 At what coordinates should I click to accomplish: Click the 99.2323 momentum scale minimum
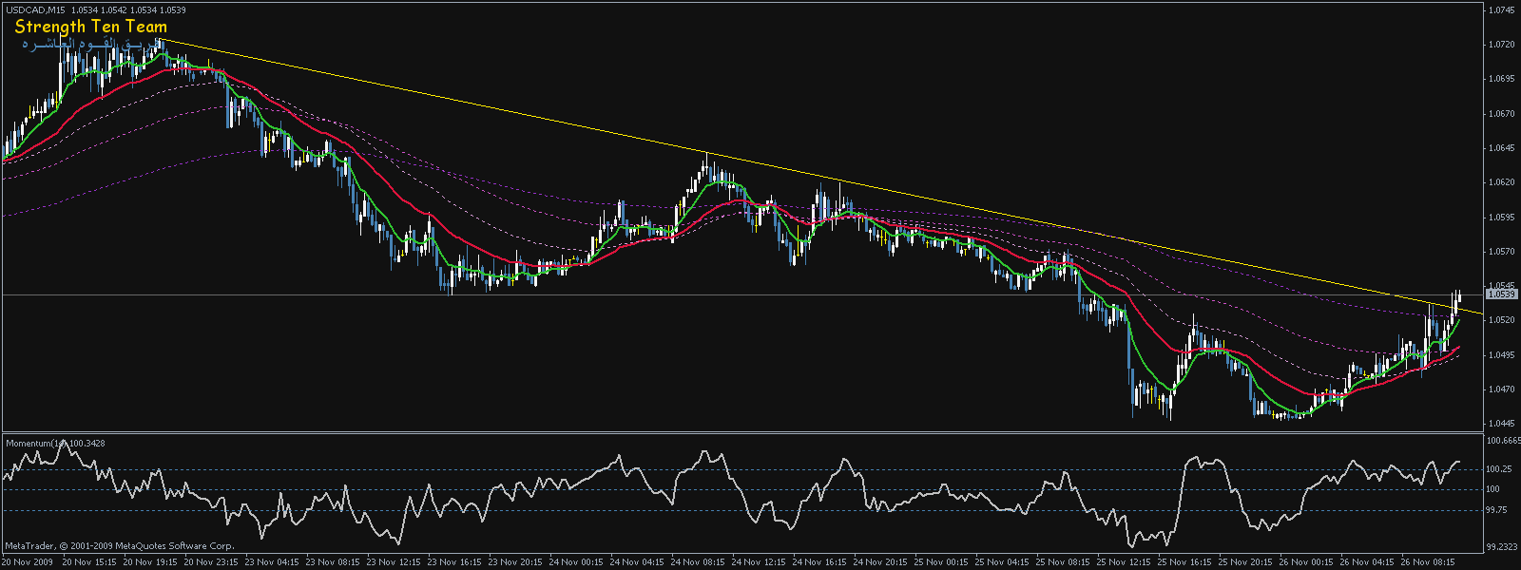tap(1502, 547)
